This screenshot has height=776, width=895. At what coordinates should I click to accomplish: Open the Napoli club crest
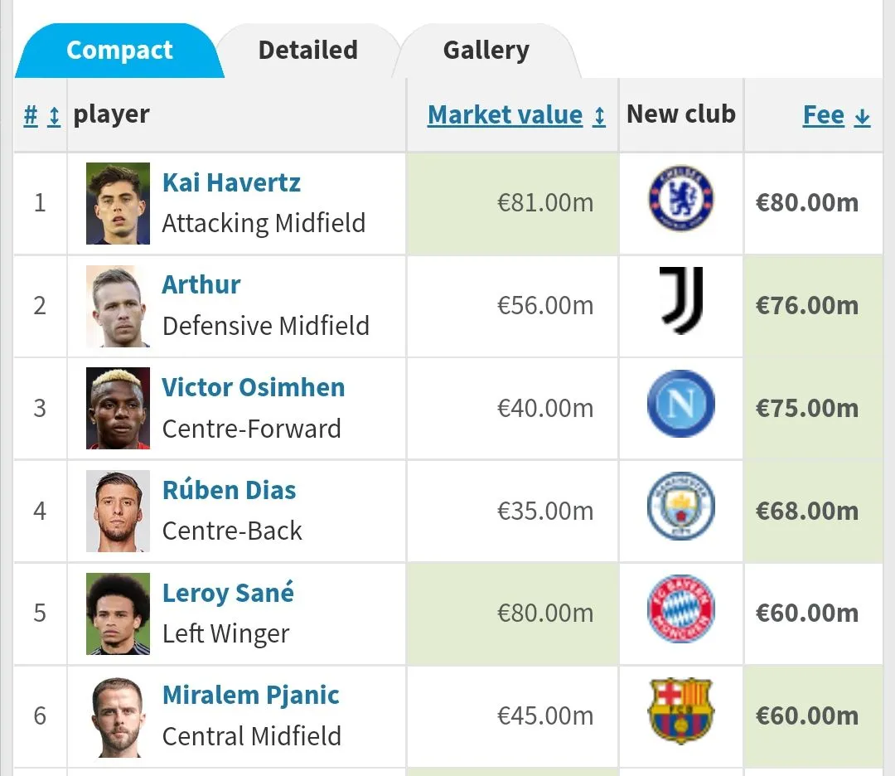pos(680,405)
